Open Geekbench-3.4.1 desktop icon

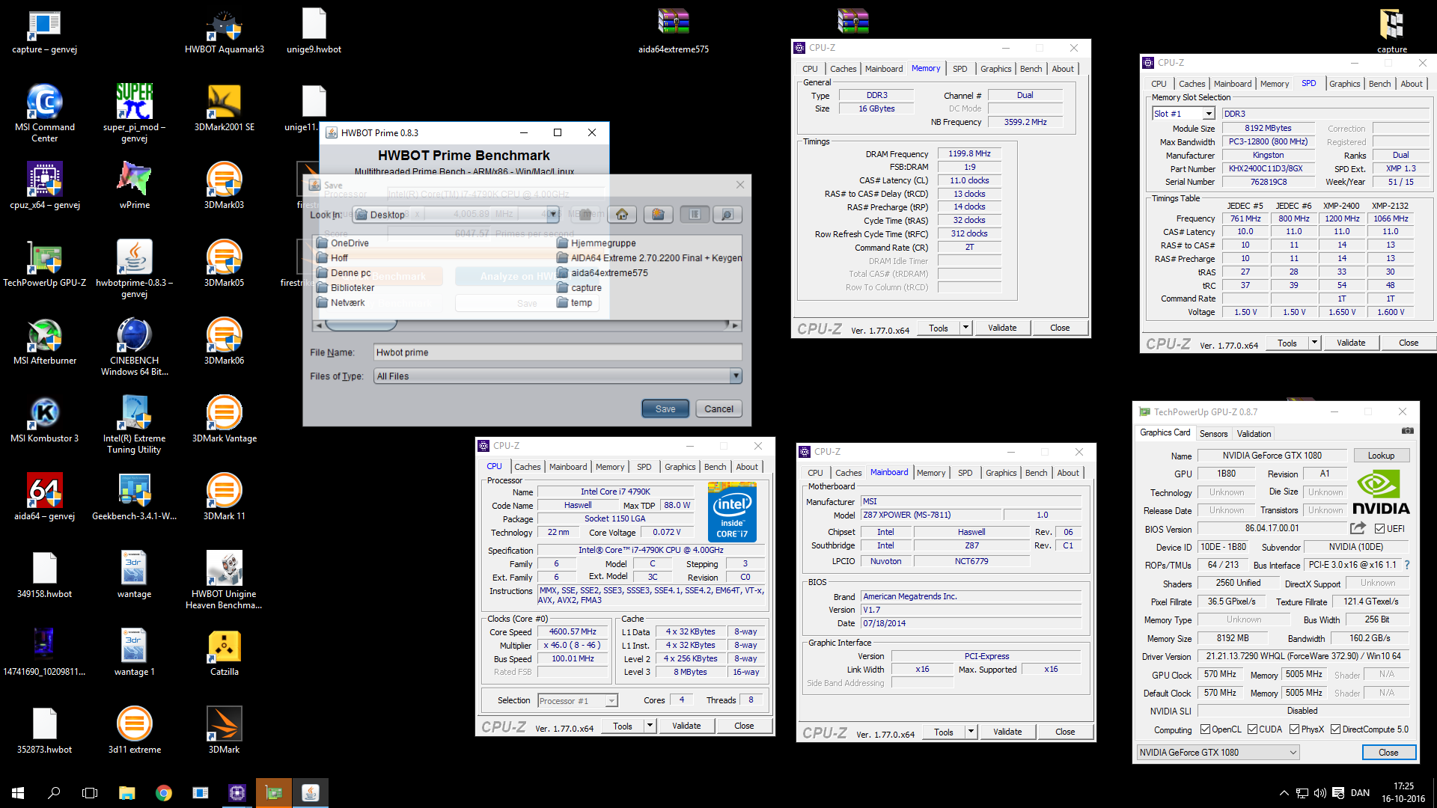(134, 497)
